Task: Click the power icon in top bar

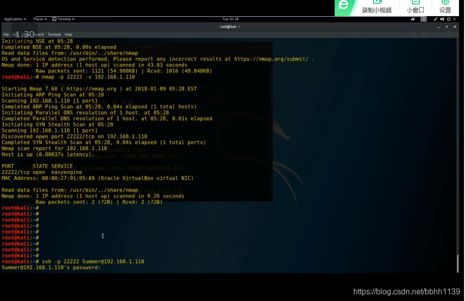Action: (449, 19)
